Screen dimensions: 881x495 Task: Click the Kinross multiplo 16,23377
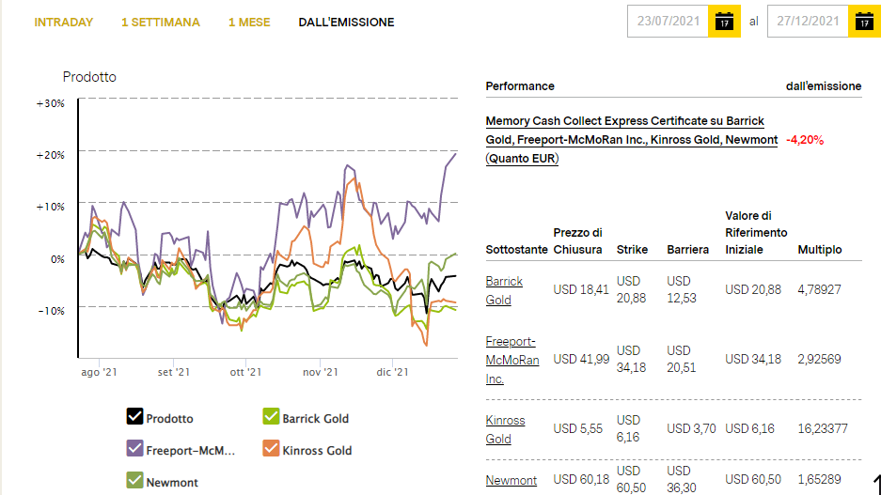tap(823, 428)
